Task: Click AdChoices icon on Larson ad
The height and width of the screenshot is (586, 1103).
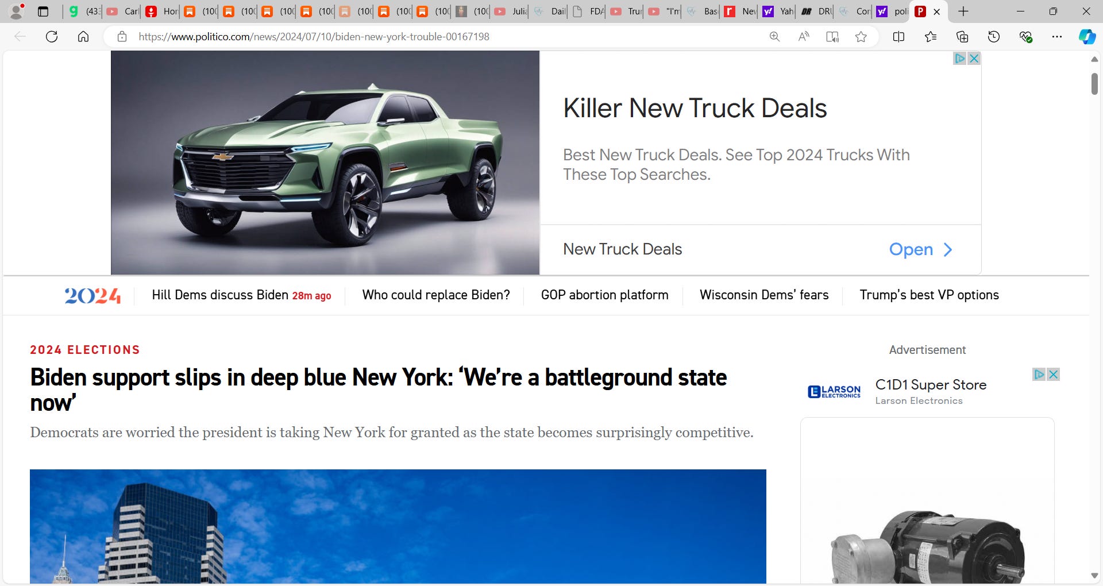Action: click(x=1039, y=374)
